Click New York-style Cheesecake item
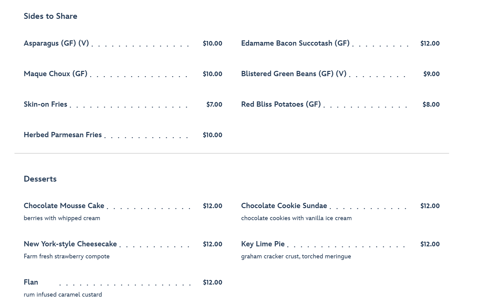The image size is (478, 304). pyautogui.click(x=70, y=244)
